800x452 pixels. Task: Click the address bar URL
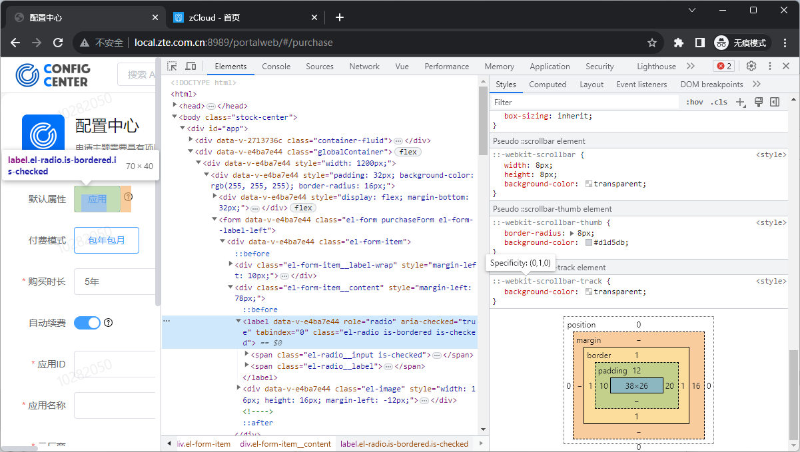click(x=233, y=43)
